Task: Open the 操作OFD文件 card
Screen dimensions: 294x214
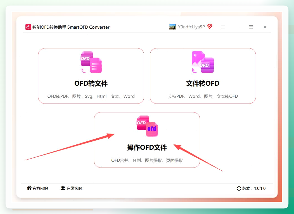Action: pos(147,140)
